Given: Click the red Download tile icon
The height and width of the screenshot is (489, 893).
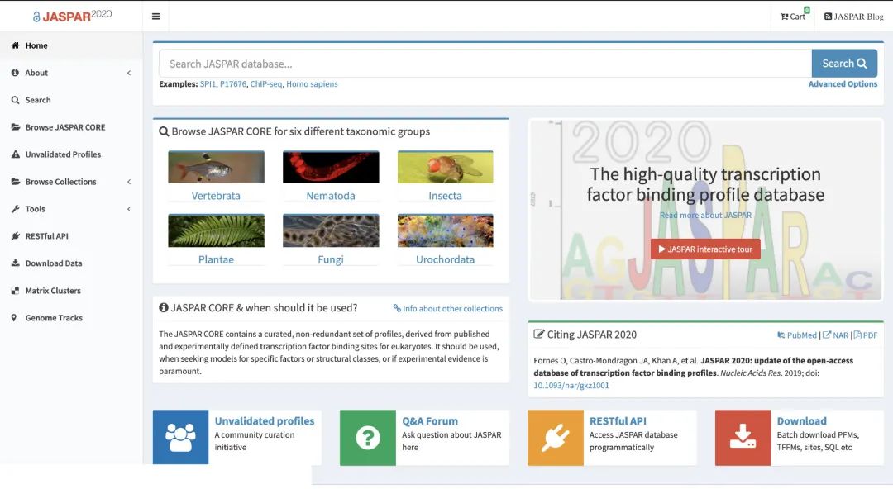Looking at the screenshot, I should 743,437.
